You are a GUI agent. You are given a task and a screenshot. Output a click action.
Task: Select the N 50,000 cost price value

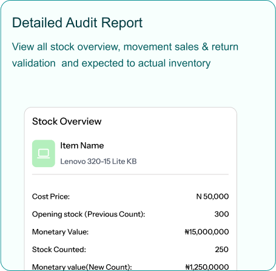(212, 196)
